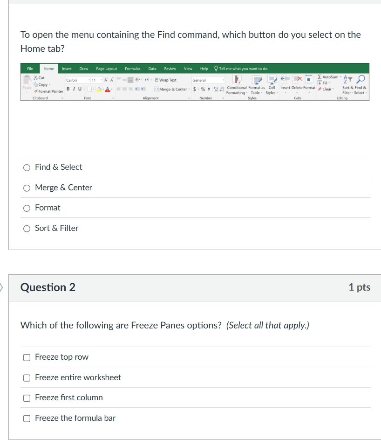
Task: Check the Freeze top row option
Action: (x=27, y=357)
